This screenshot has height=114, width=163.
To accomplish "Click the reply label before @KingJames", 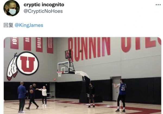I will click(8, 25).
